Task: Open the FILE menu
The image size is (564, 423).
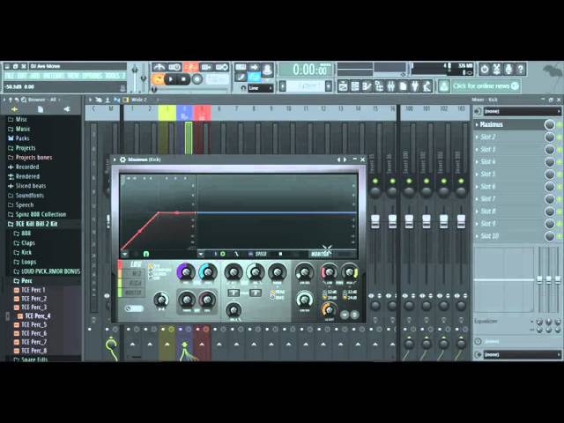Action: click(x=10, y=76)
